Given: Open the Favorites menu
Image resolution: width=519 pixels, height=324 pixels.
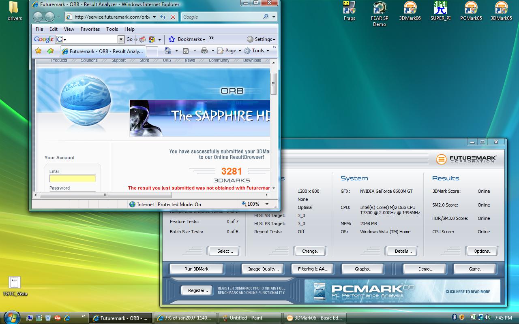Looking at the screenshot, I should pyautogui.click(x=90, y=29).
